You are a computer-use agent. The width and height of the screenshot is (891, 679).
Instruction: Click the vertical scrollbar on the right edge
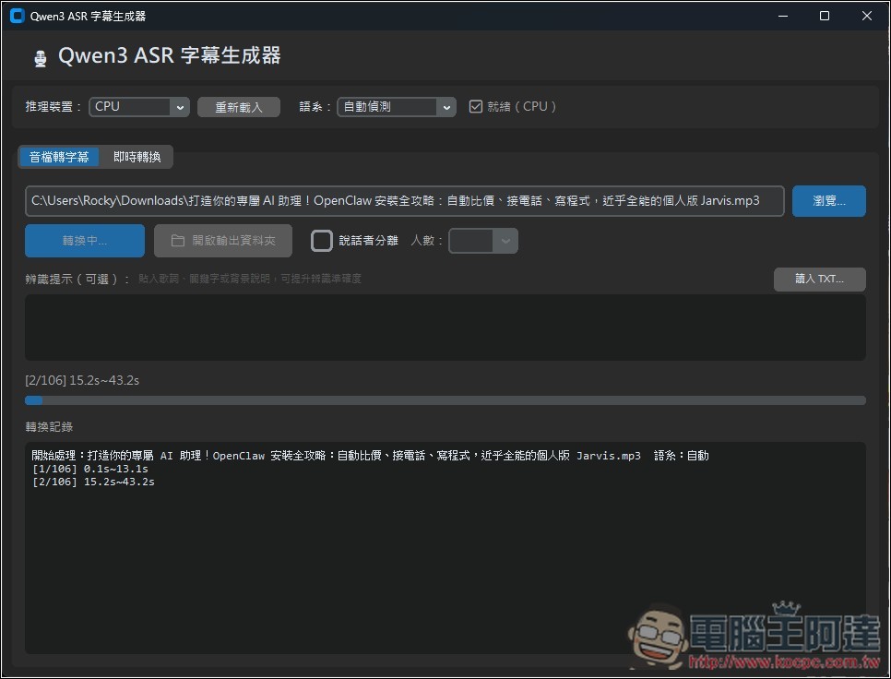coord(885,369)
